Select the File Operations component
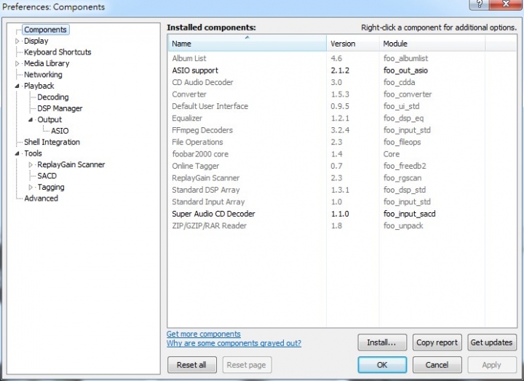 tap(342, 143)
